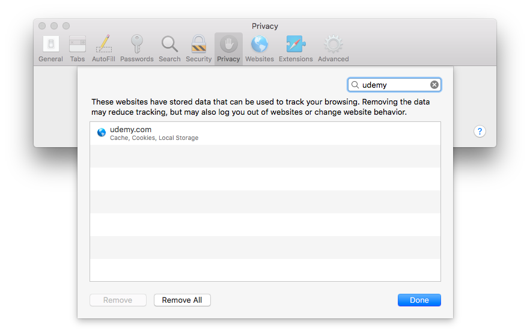Viewport: 530px width, 331px height.
Task: Select the Privacy hand icon tab
Action: (x=228, y=49)
